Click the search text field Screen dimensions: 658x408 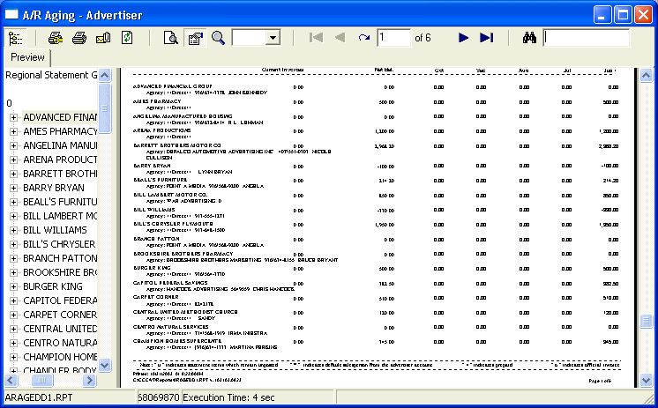pyautogui.click(x=587, y=38)
